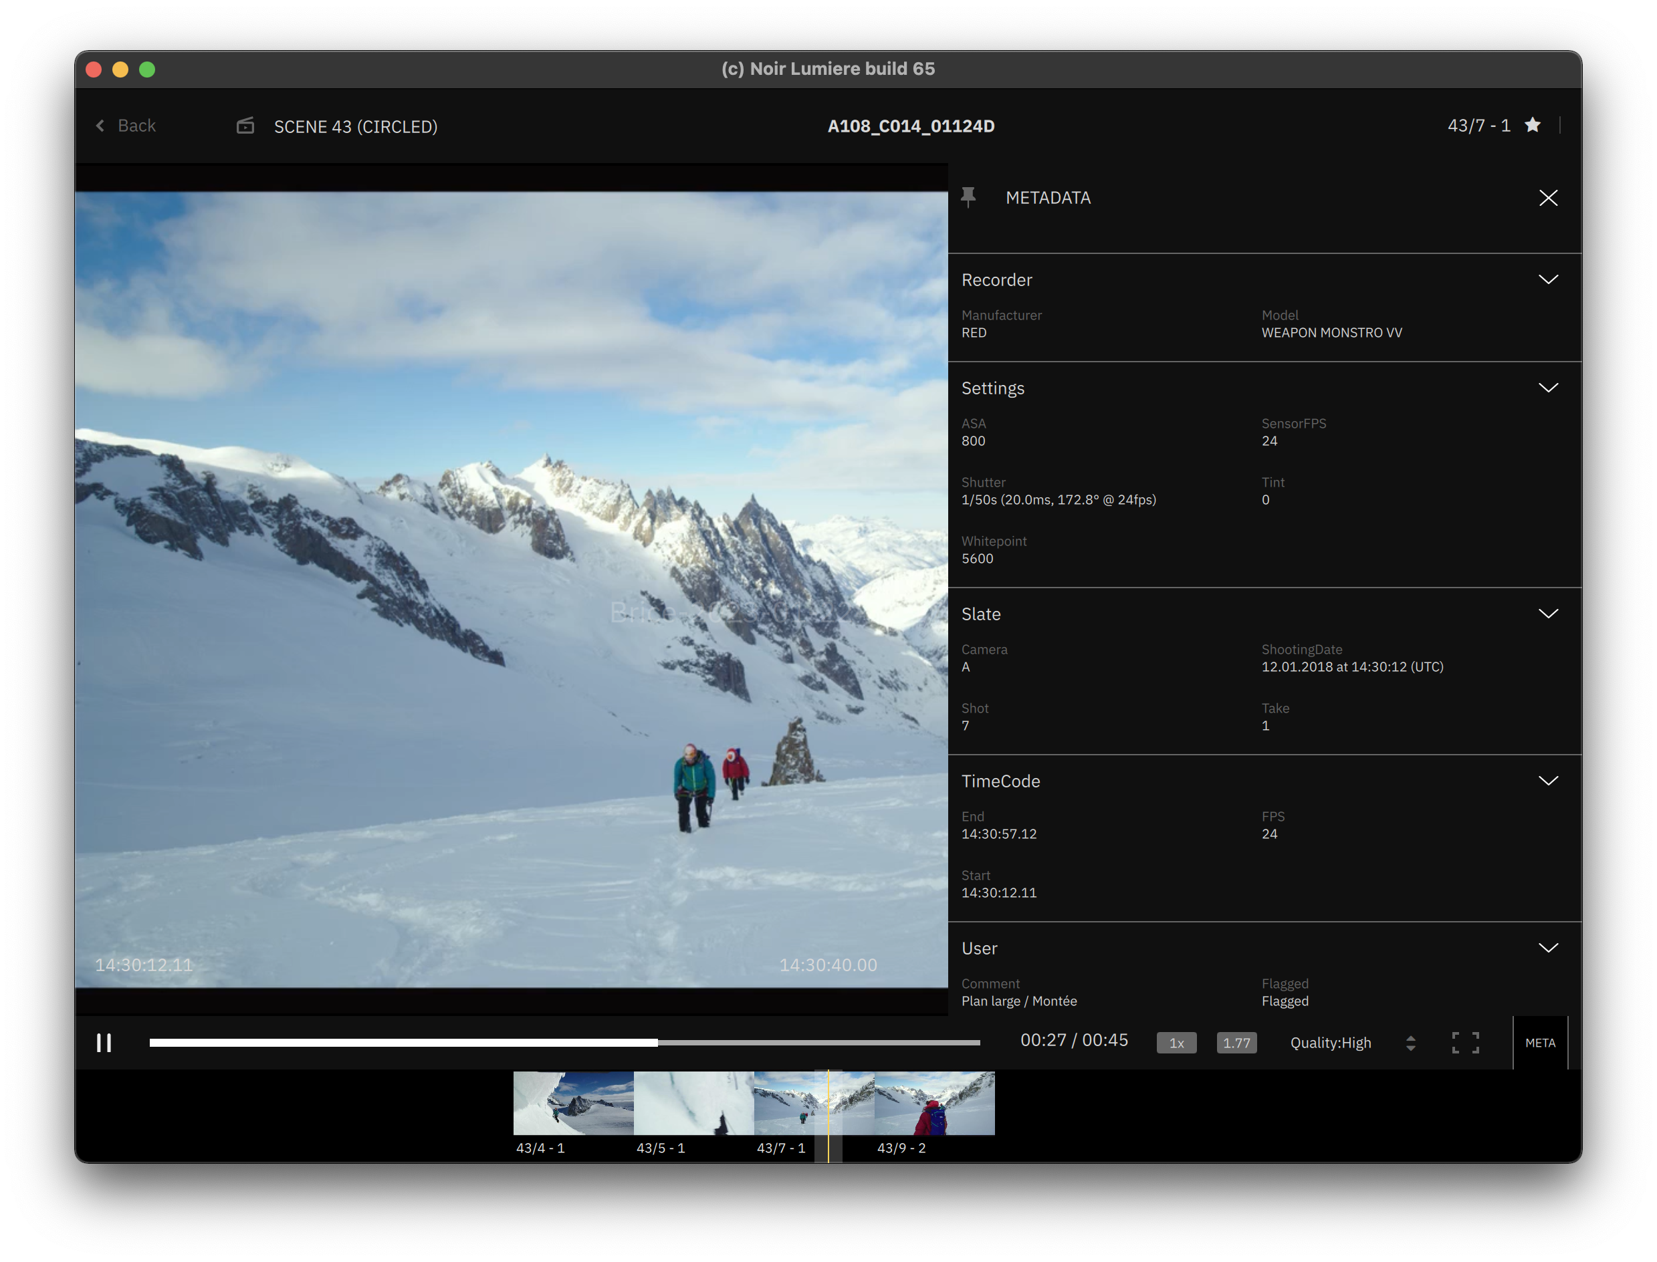Click the playback progress bar
The image size is (1657, 1262).
(564, 1043)
